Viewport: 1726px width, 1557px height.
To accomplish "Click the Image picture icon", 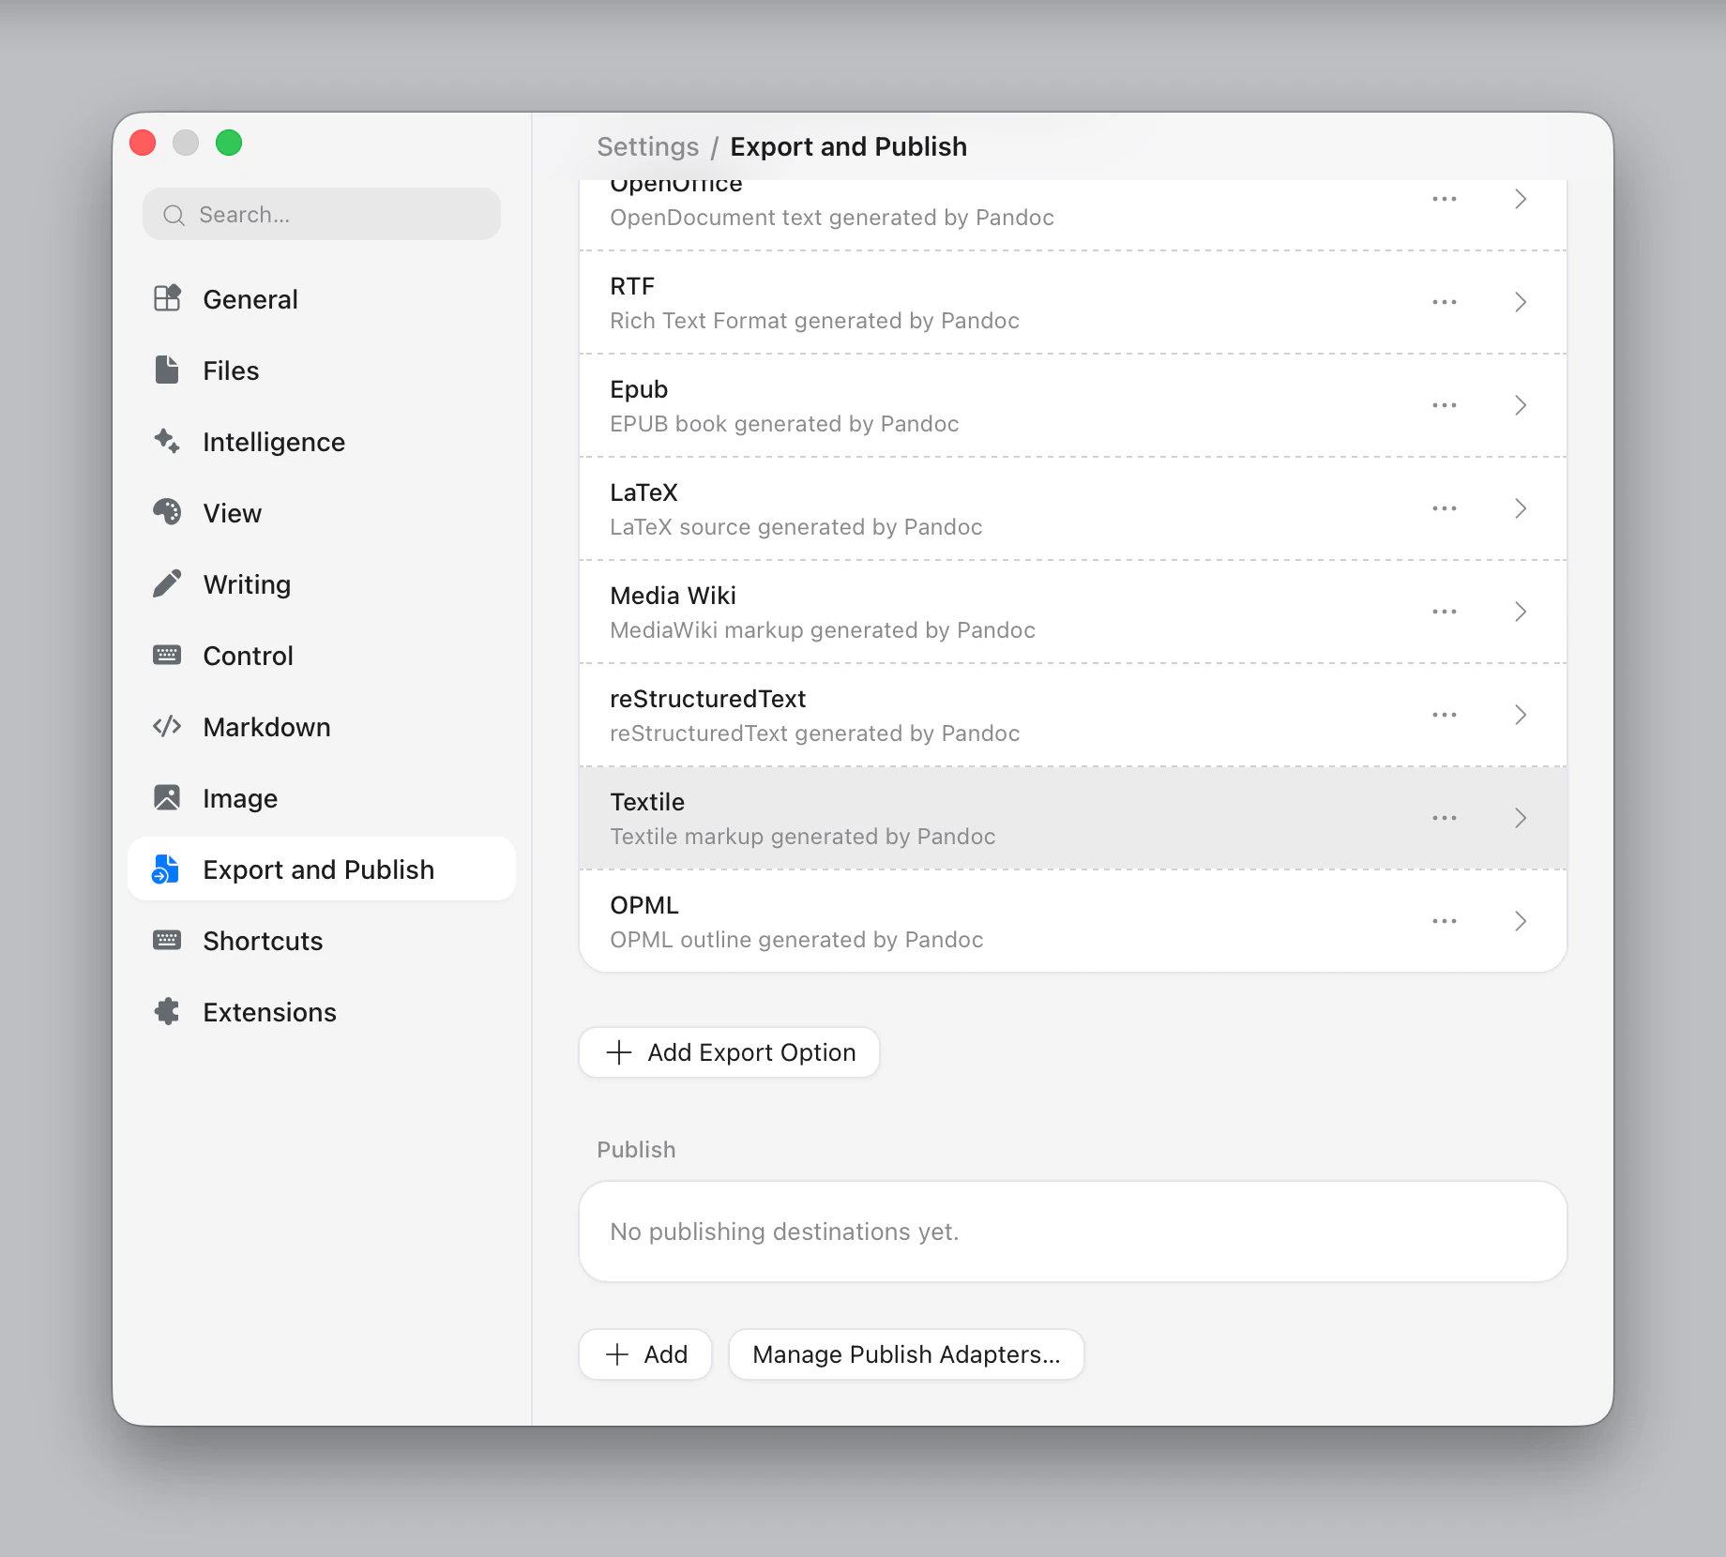I will (167, 798).
